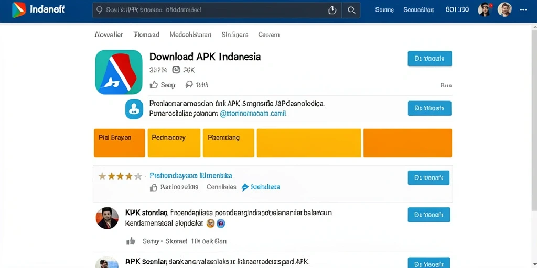The image size is (537, 268).
Task: Switch to the Tionoad tab
Action: [146, 35]
